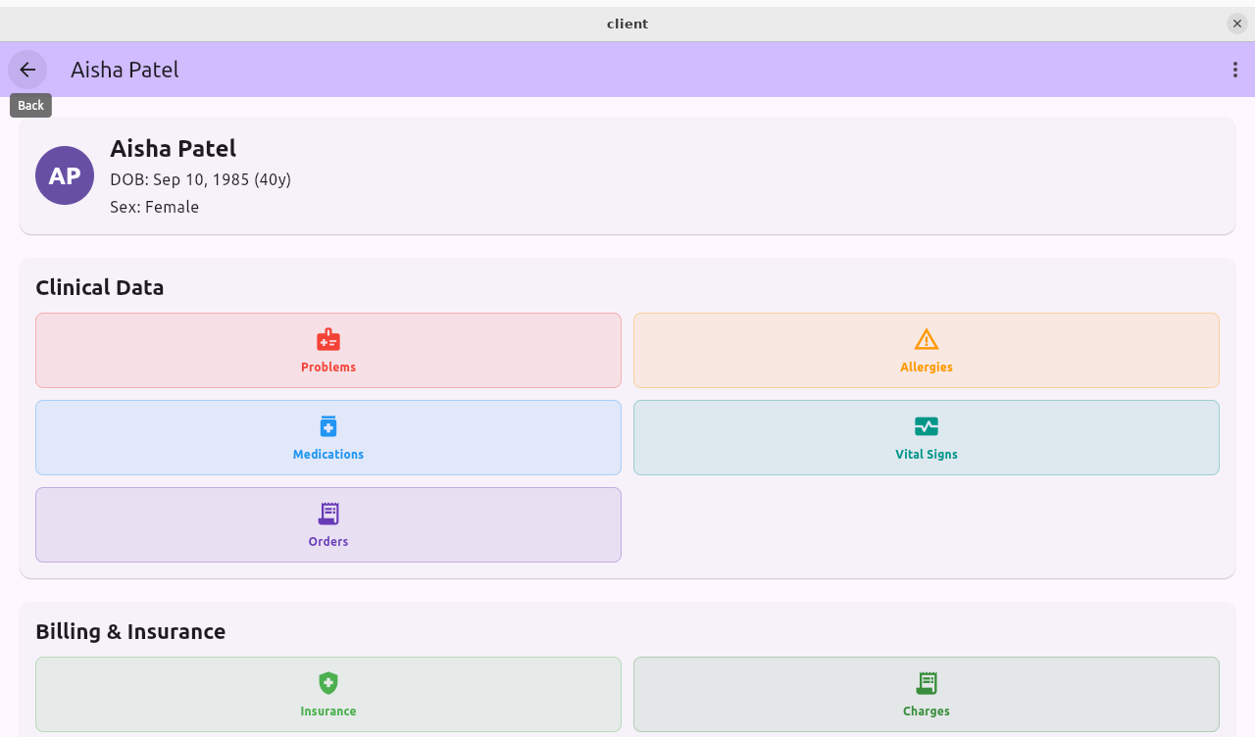Click the Medications pill bottle icon
1255x737 pixels.
[x=328, y=426]
